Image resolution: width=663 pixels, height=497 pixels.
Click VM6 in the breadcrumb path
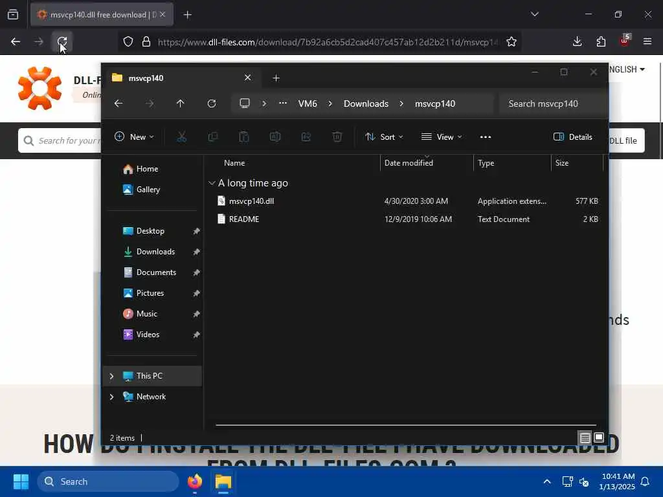(x=308, y=104)
